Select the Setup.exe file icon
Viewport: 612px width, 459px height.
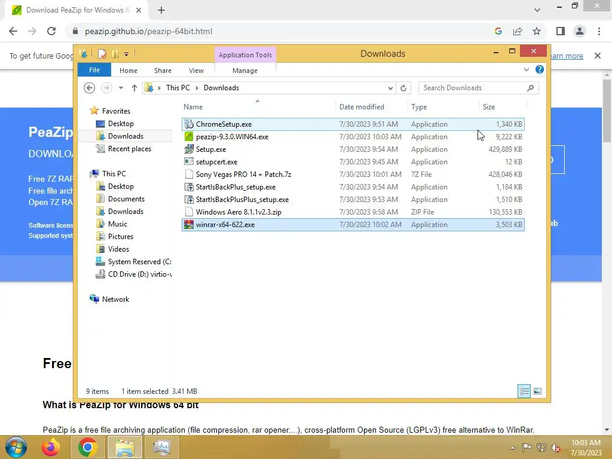click(x=189, y=149)
